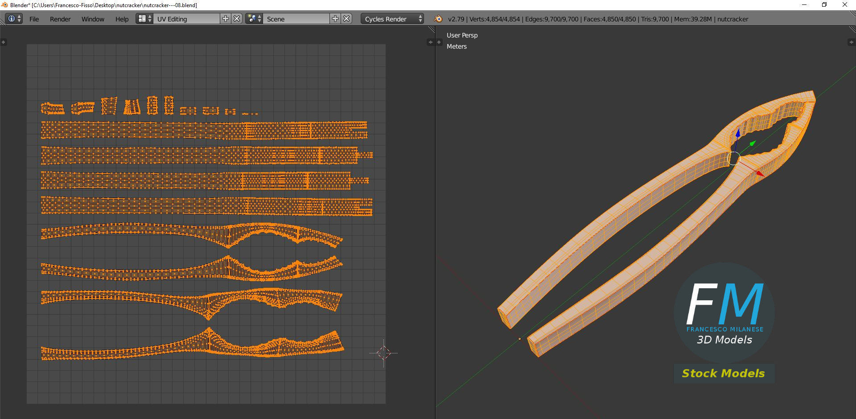Image resolution: width=856 pixels, height=419 pixels.
Task: Open the Info editor type selector
Action: (14, 19)
